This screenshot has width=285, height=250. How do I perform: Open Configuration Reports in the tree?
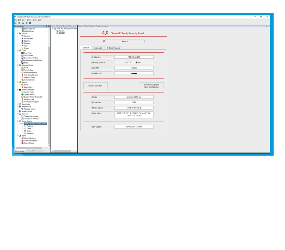click(31, 102)
